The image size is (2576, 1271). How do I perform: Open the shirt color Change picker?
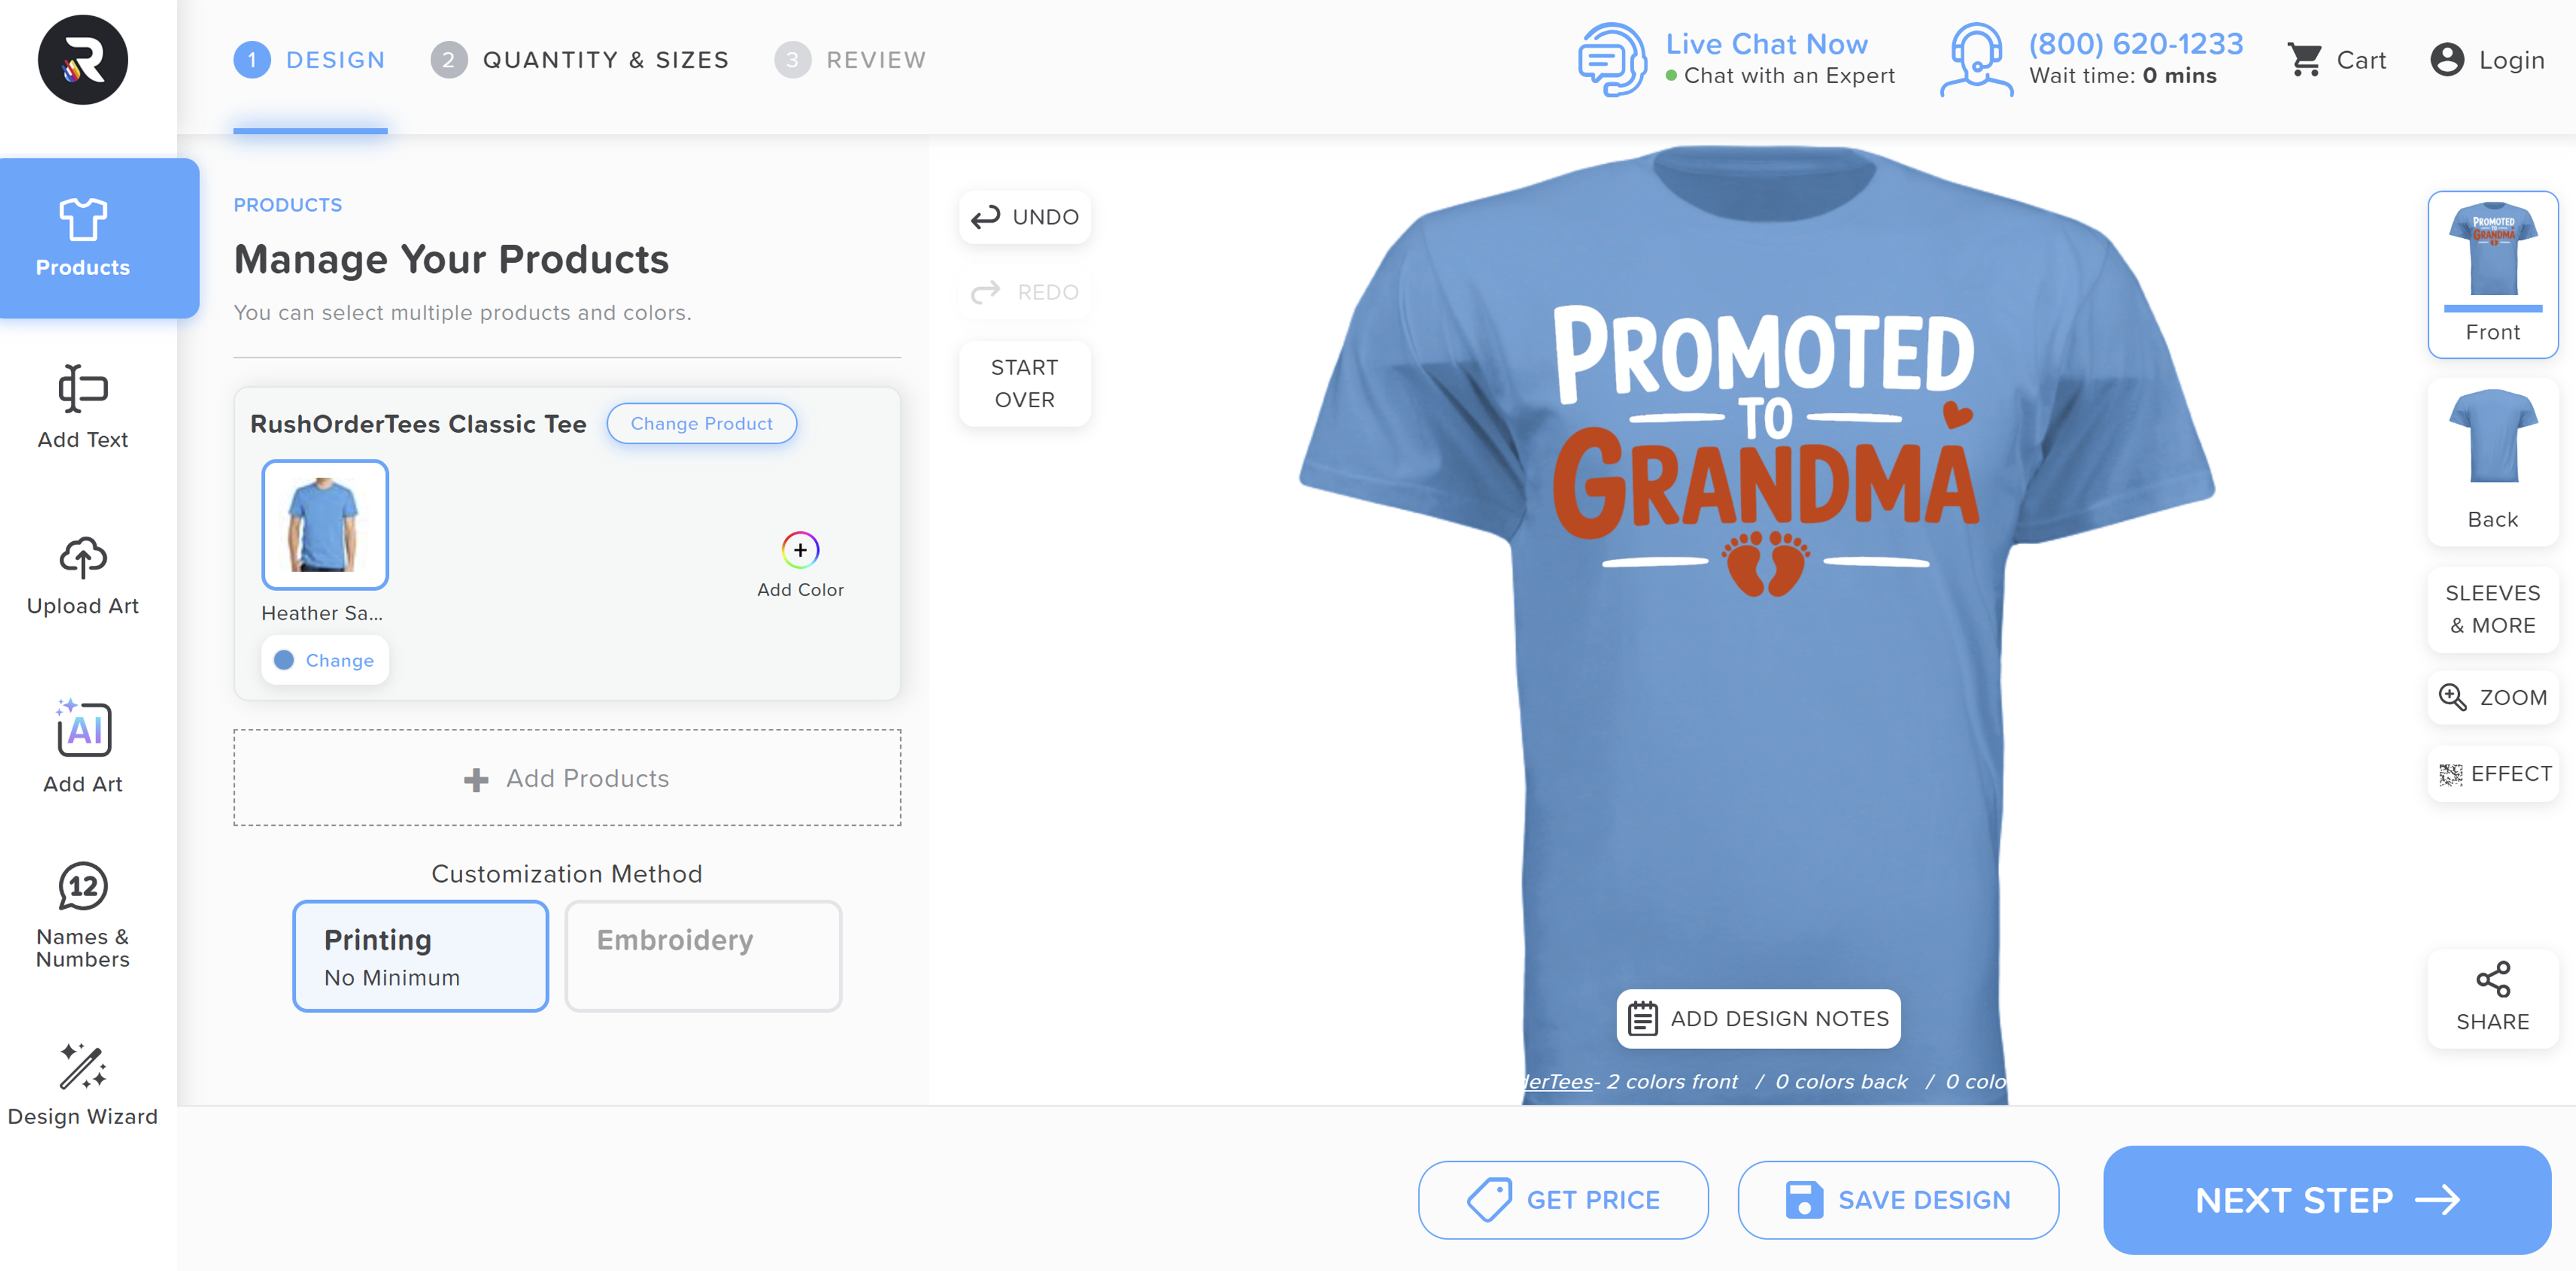(x=324, y=660)
